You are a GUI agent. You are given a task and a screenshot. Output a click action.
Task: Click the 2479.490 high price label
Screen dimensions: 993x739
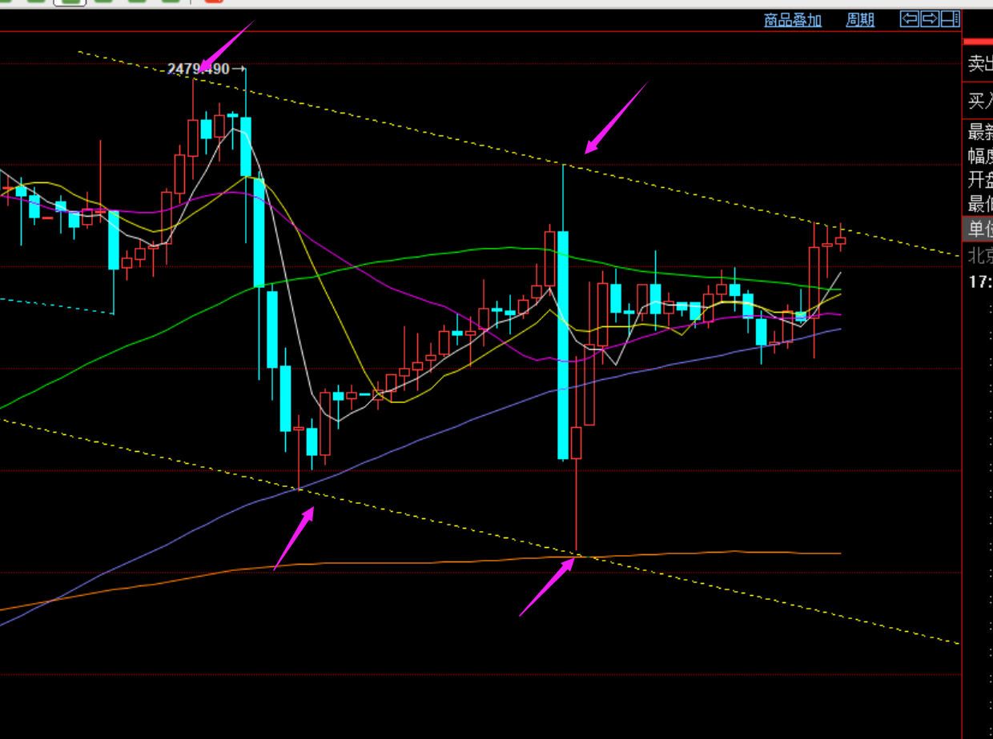199,70
